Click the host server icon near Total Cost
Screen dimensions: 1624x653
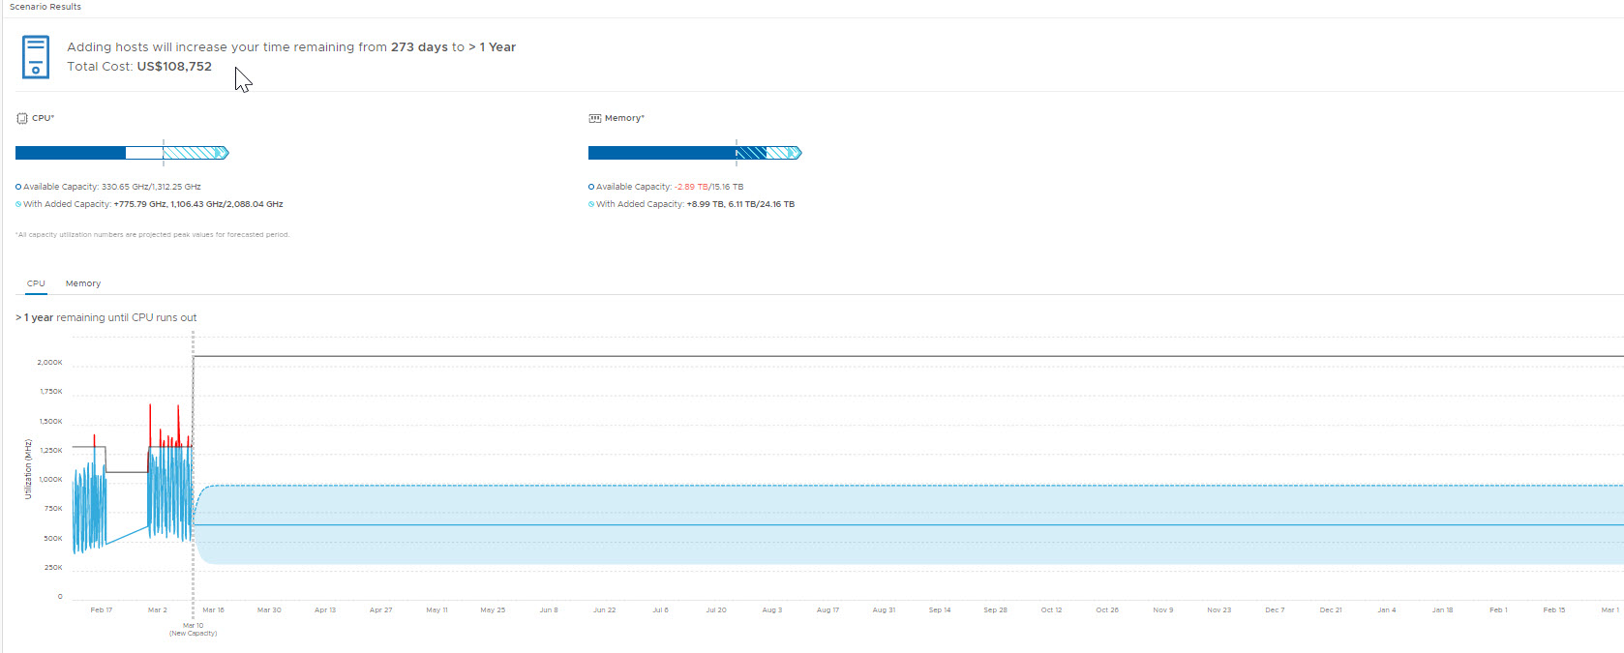click(36, 57)
